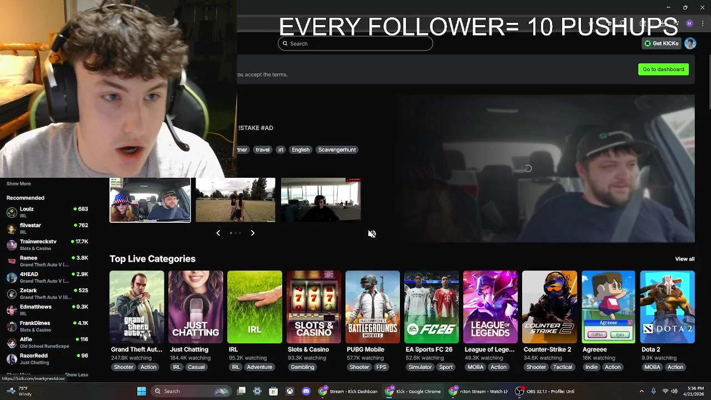This screenshot has height=400, width=711.
Task: Click the Simulator tag under EA Sports FC 26
Action: (420, 367)
